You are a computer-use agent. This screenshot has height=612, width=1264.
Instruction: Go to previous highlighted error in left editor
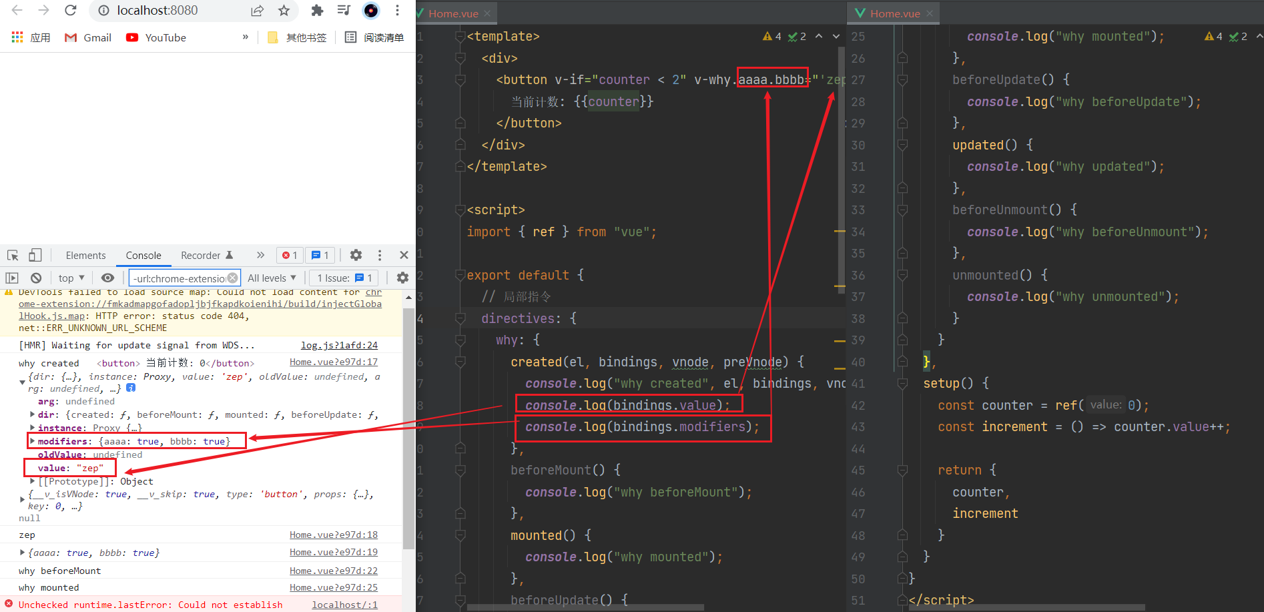(x=819, y=36)
